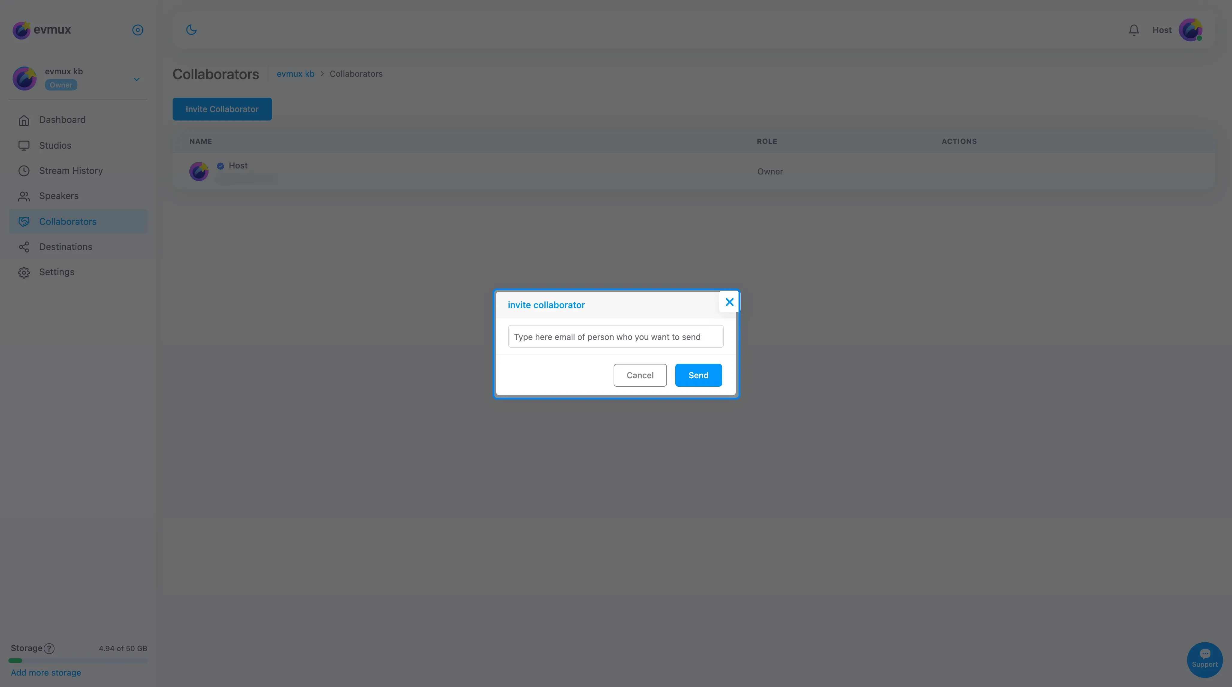This screenshot has height=687, width=1232.
Task: Follow the evmux kb breadcrumb link
Action: 295,74
